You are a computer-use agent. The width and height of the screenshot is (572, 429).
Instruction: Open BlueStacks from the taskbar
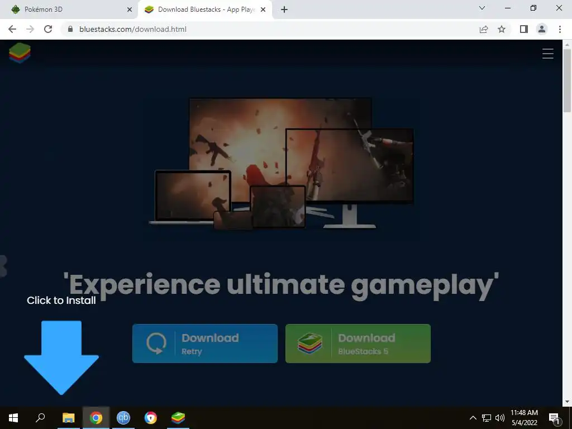tap(178, 418)
